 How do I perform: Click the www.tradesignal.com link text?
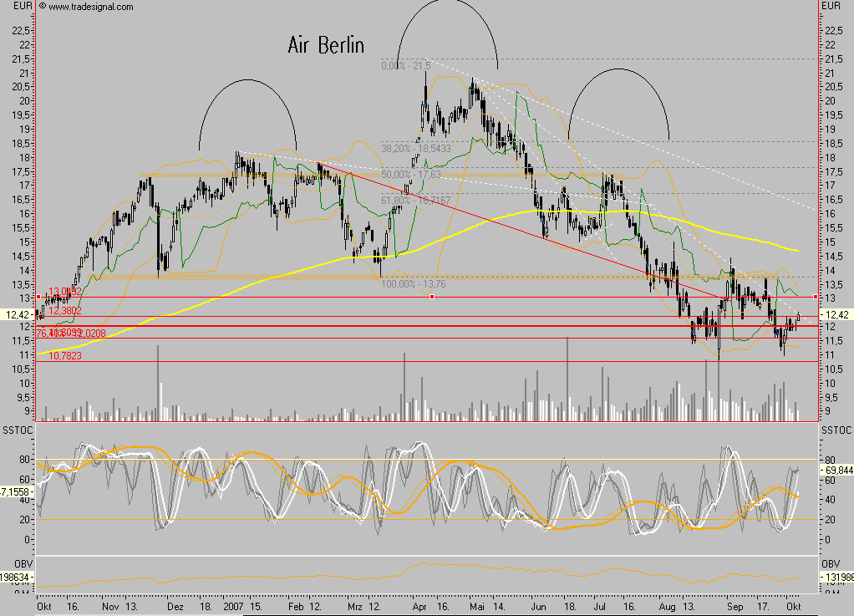click(x=91, y=7)
